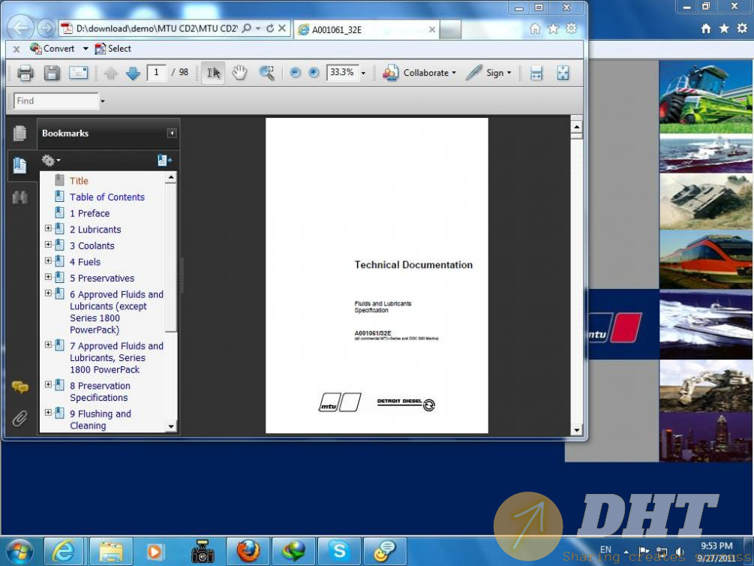Open 7 Approved Fluids Series 1800 bookmark
Screen dimensions: 754x566
click(117, 358)
